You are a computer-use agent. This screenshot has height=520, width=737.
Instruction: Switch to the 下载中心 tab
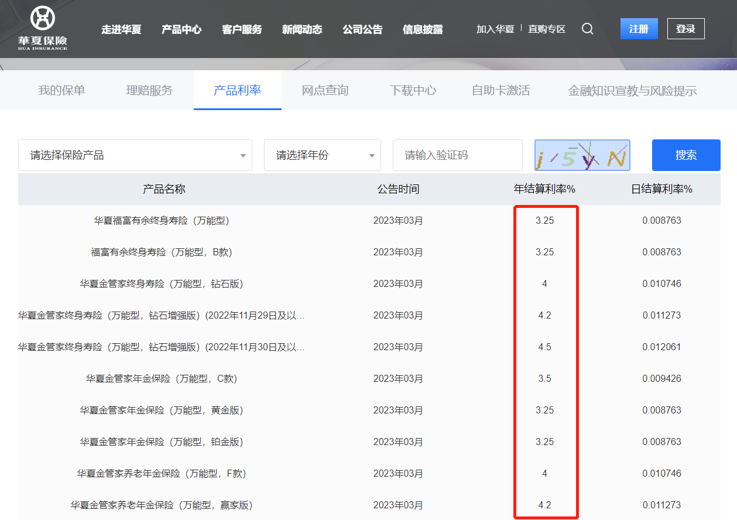(x=413, y=90)
